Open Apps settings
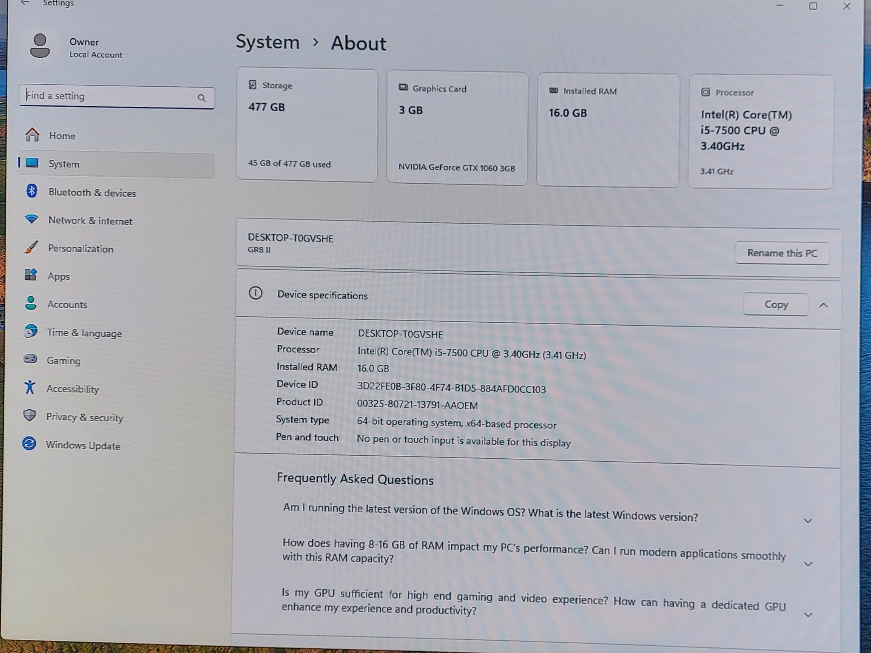871x653 pixels. point(58,276)
